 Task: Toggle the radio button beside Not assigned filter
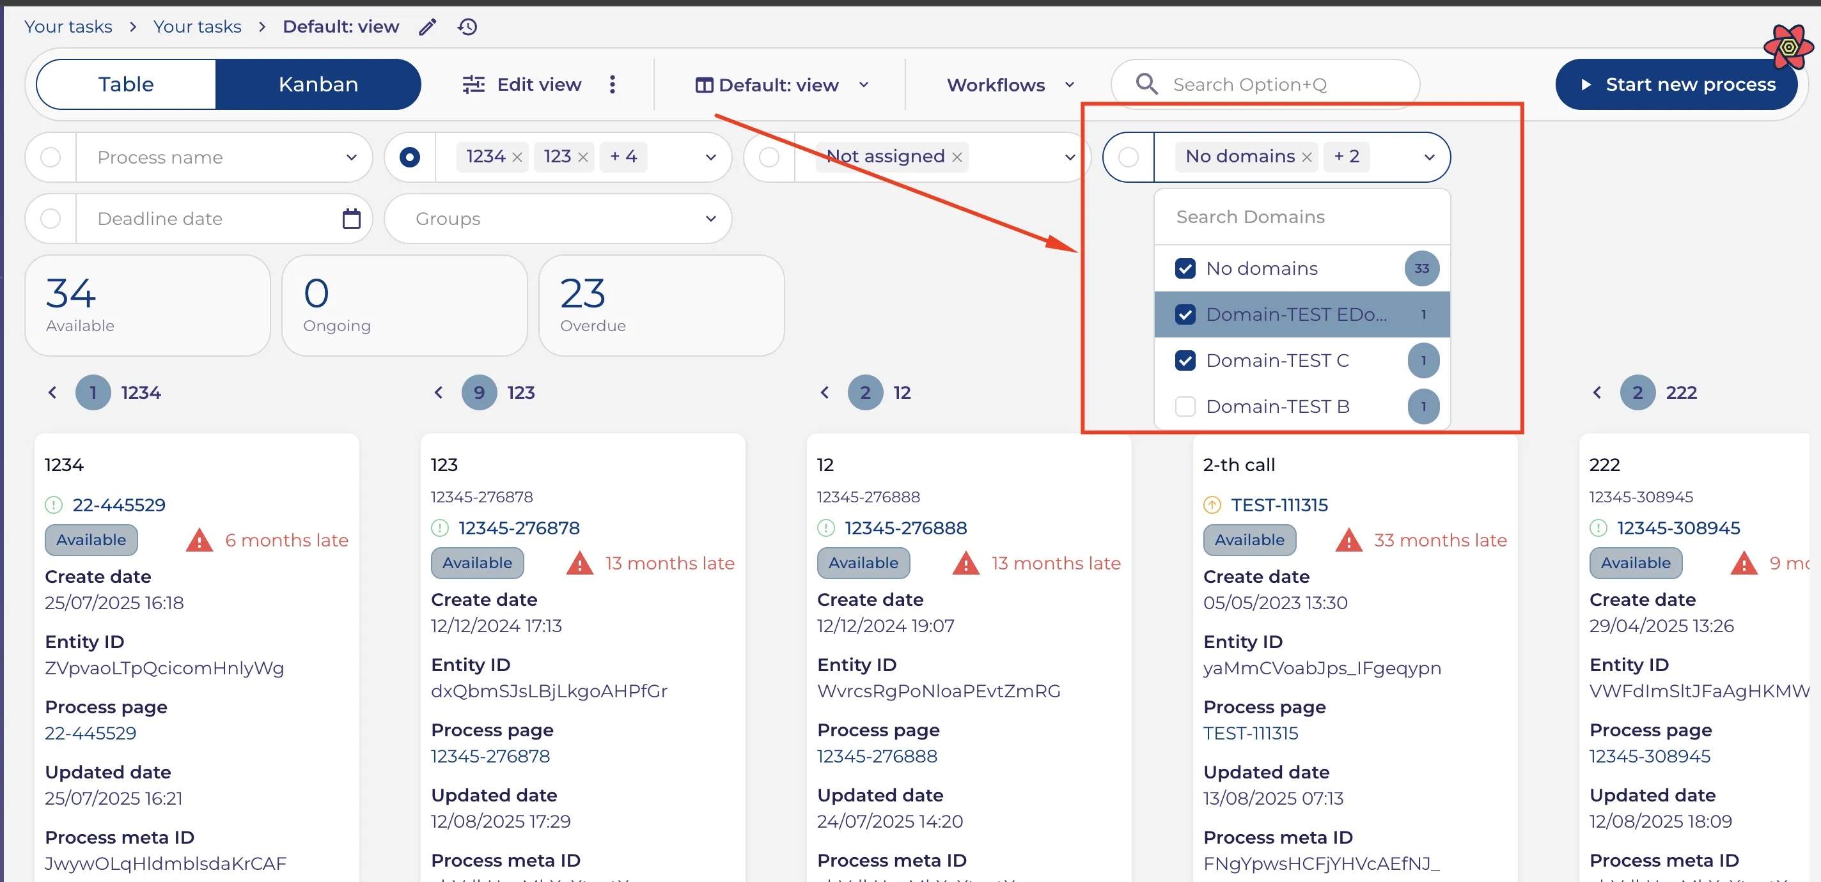769,157
